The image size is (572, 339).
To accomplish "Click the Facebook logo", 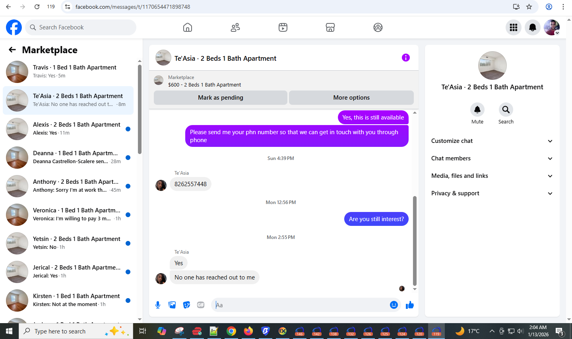I will [x=14, y=27].
